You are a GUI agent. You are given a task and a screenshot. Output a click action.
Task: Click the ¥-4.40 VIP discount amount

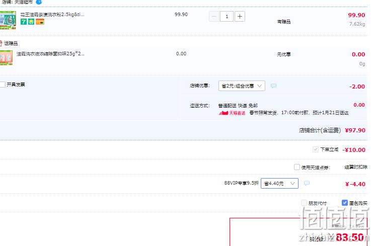(x=355, y=184)
